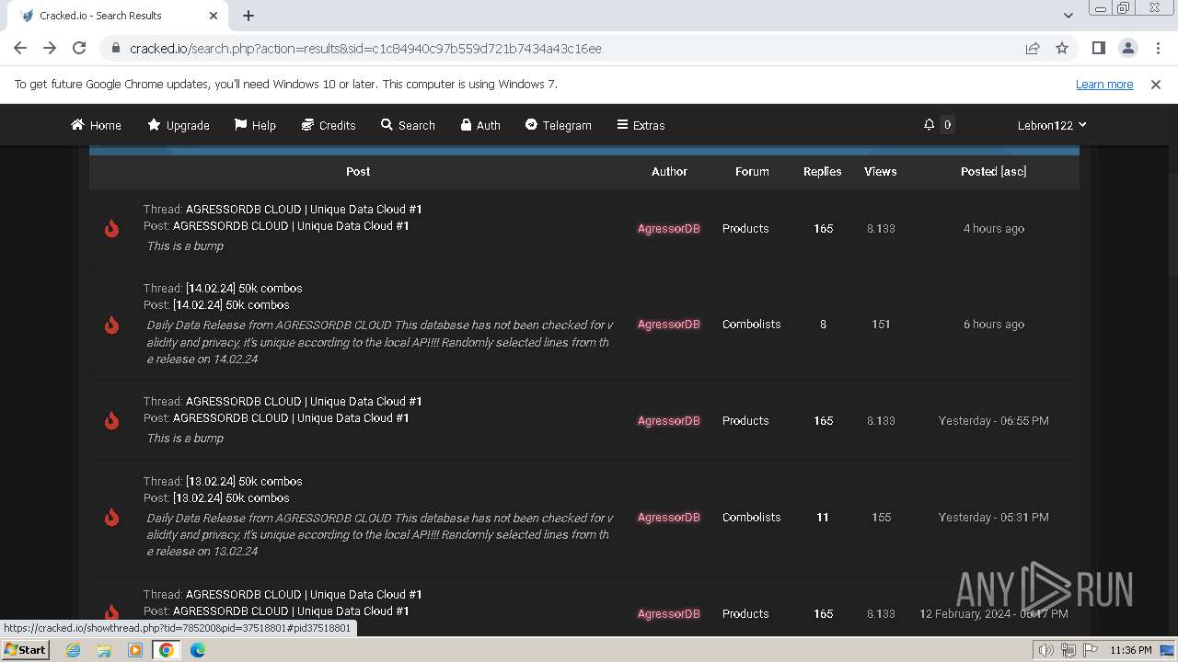This screenshot has width=1178, height=662.
Task: Open Chrome three-dot menu
Action: point(1157,48)
